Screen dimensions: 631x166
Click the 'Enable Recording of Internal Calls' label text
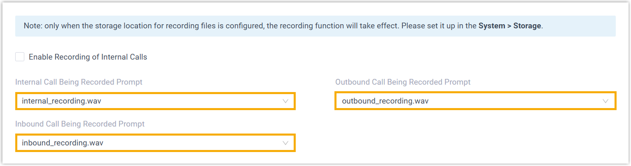coord(88,57)
